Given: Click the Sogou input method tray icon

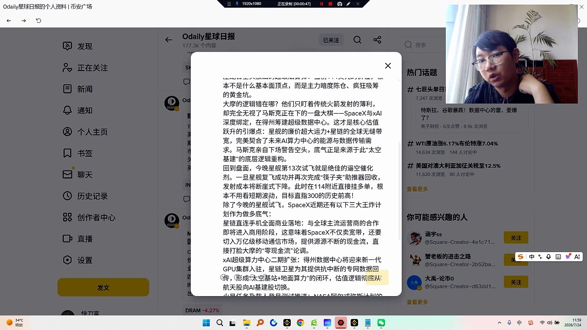Looking at the screenshot, I should (531, 323).
